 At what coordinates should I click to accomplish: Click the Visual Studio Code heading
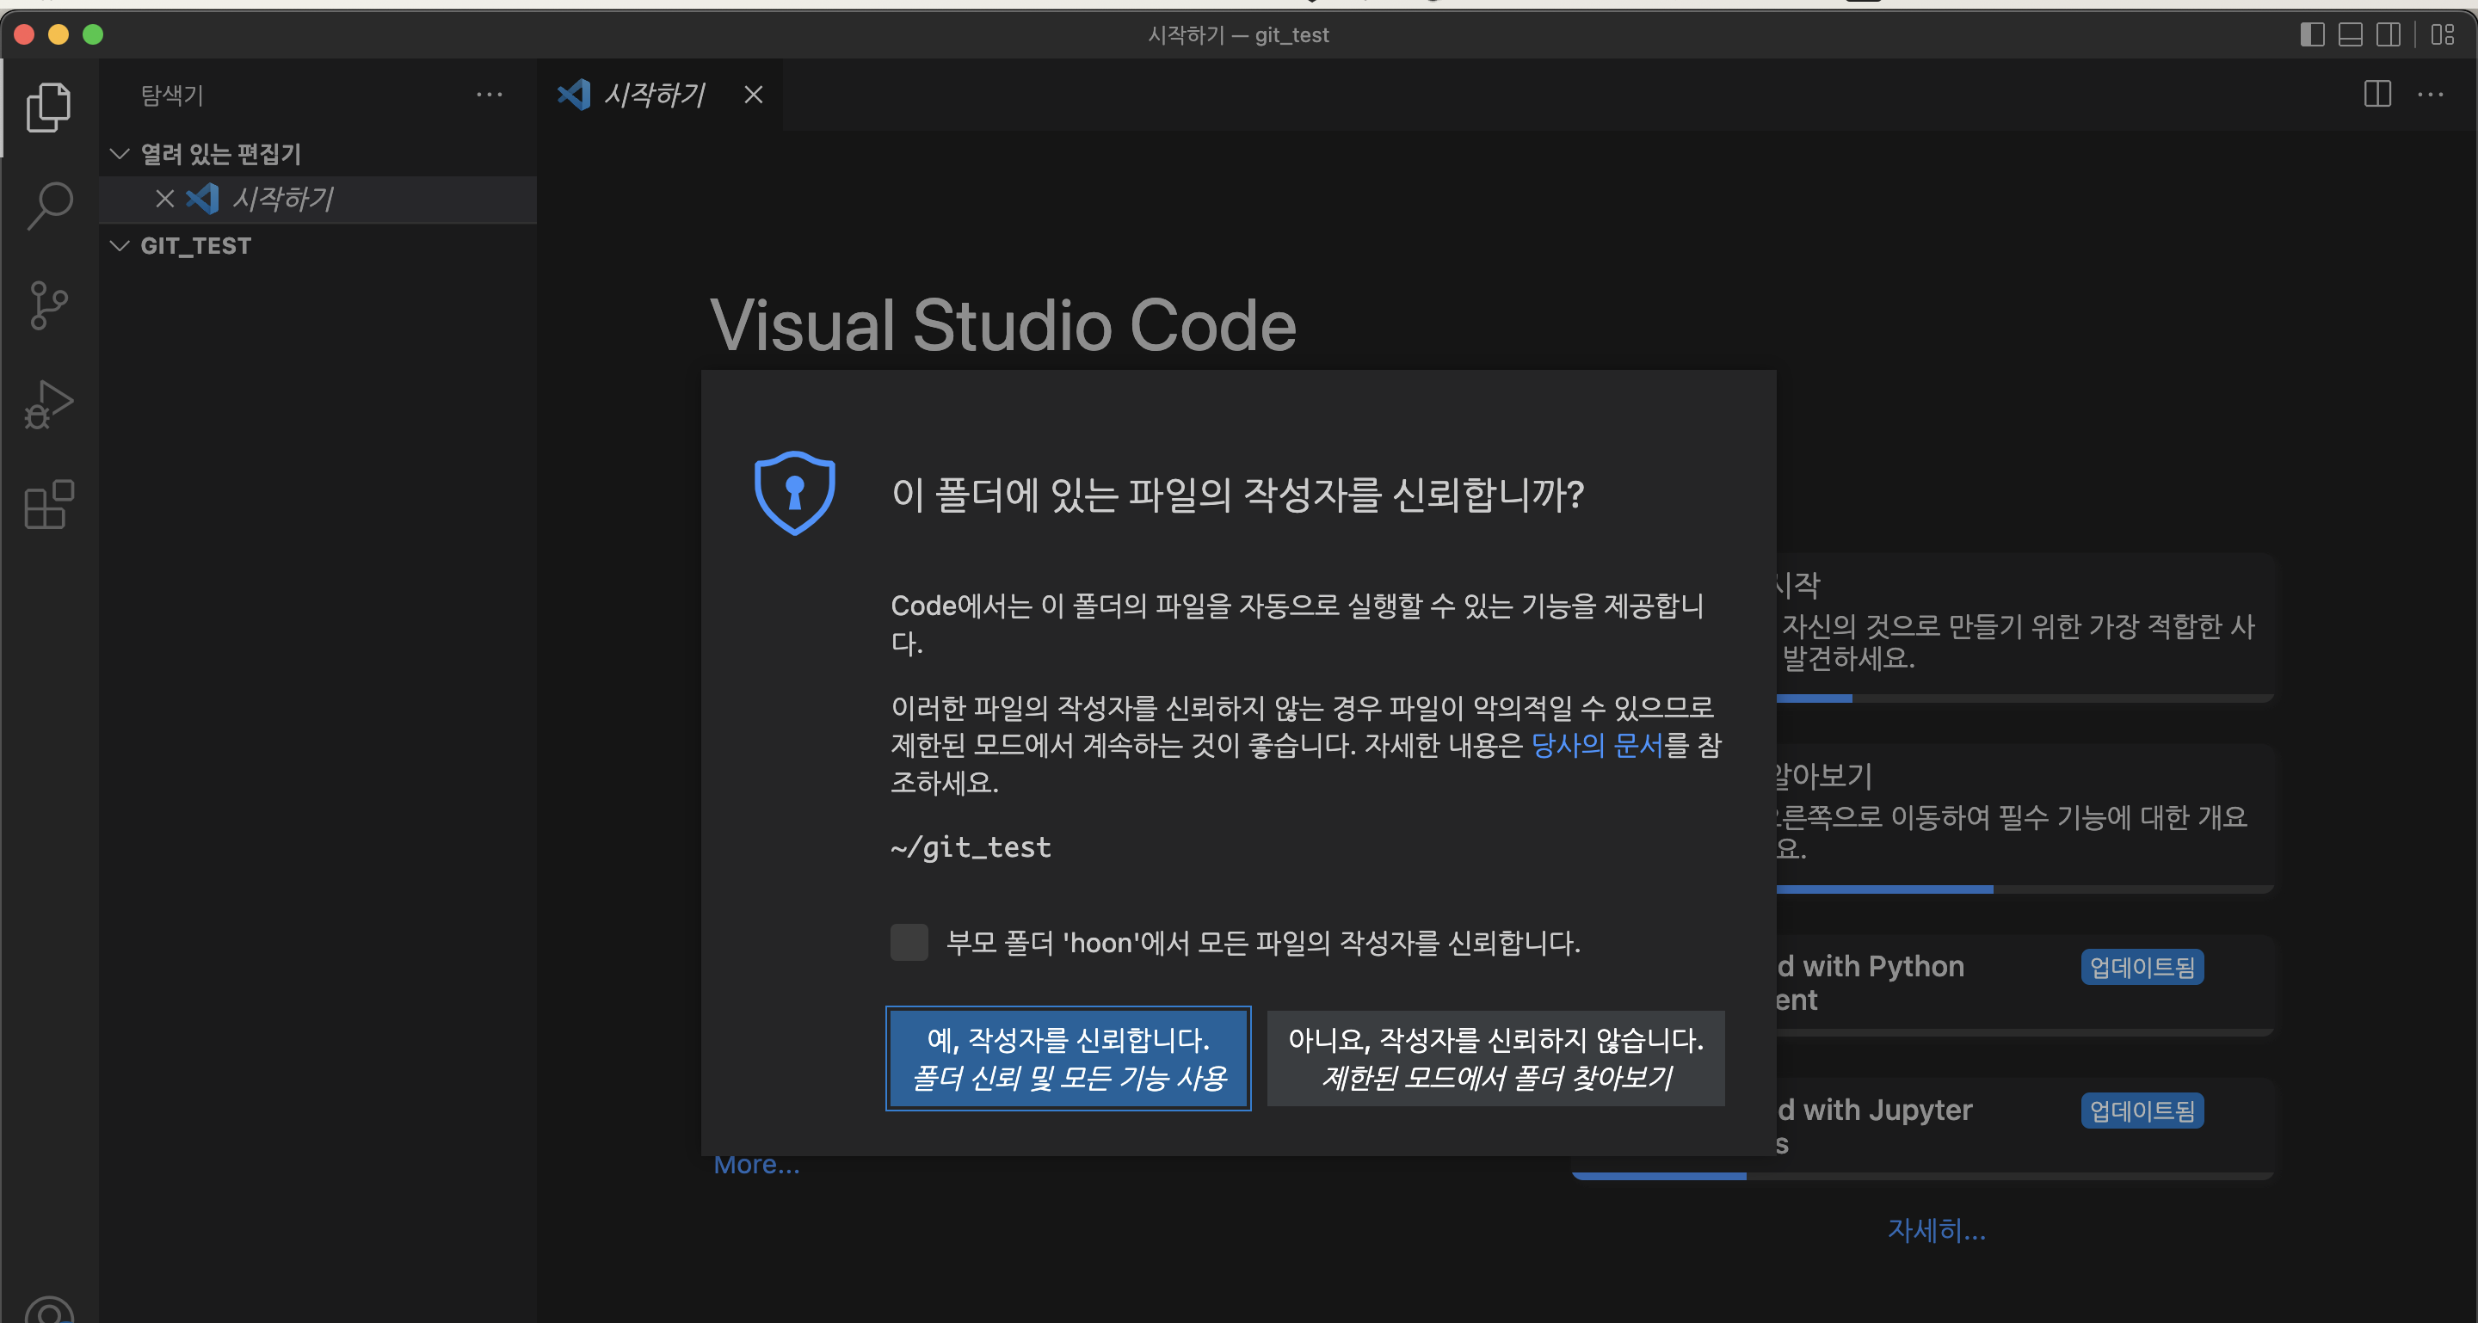click(1003, 324)
